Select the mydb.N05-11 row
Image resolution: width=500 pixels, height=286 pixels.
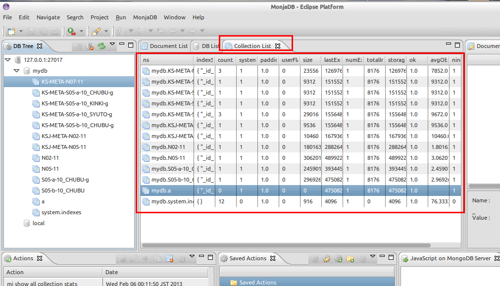(300, 158)
